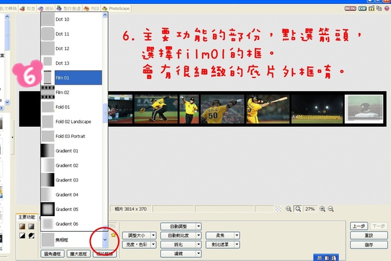Select Gradient 02 frame

pos(71,165)
